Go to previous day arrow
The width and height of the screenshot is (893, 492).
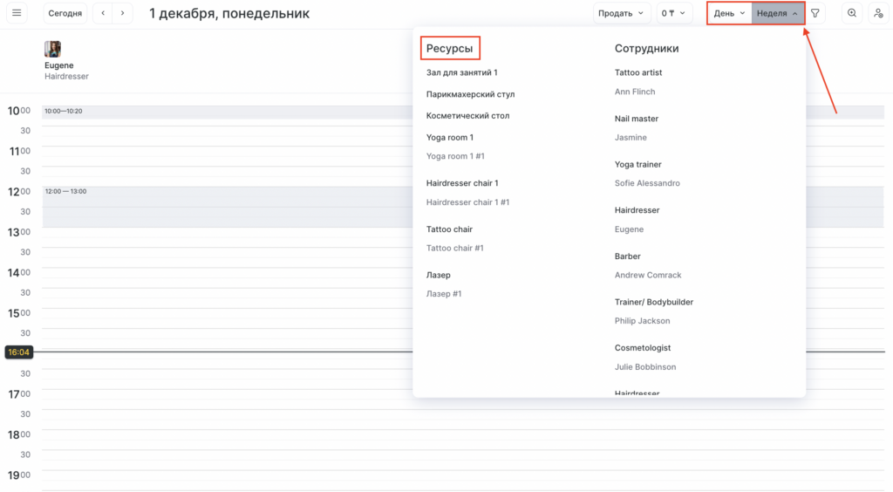pos(104,13)
